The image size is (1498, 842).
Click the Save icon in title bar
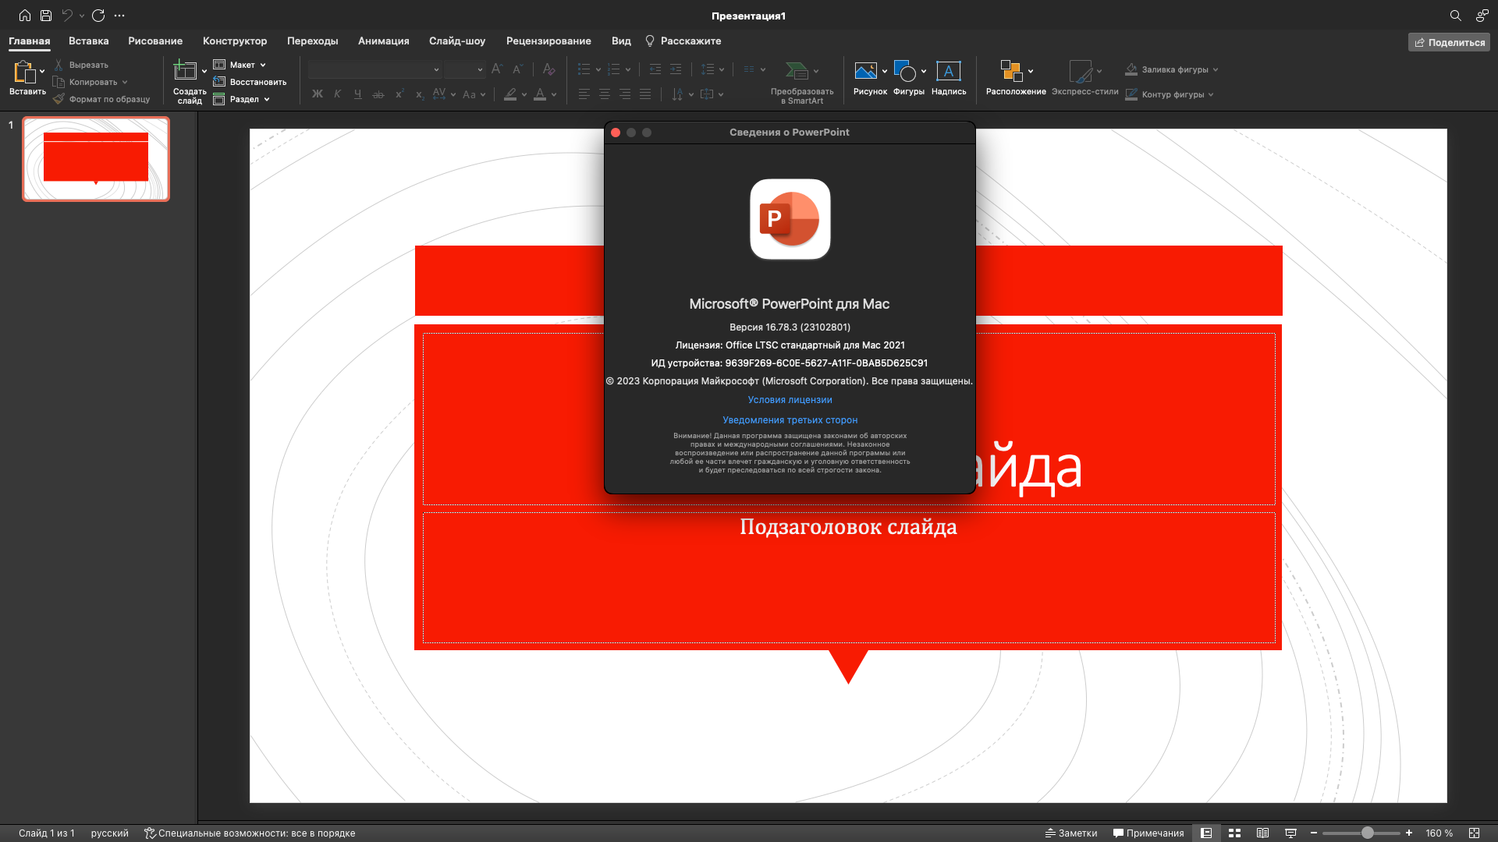[46, 16]
